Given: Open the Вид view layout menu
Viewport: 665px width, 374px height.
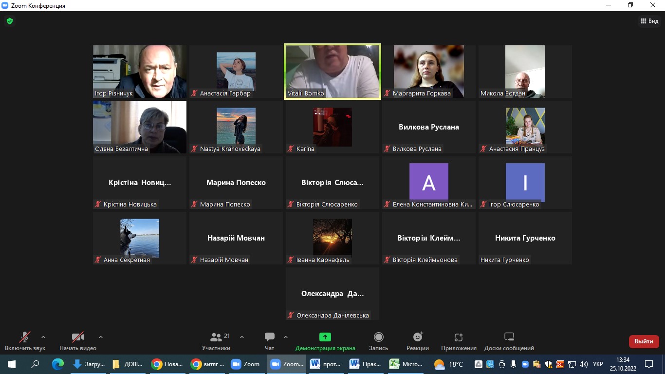Looking at the screenshot, I should 649,21.
